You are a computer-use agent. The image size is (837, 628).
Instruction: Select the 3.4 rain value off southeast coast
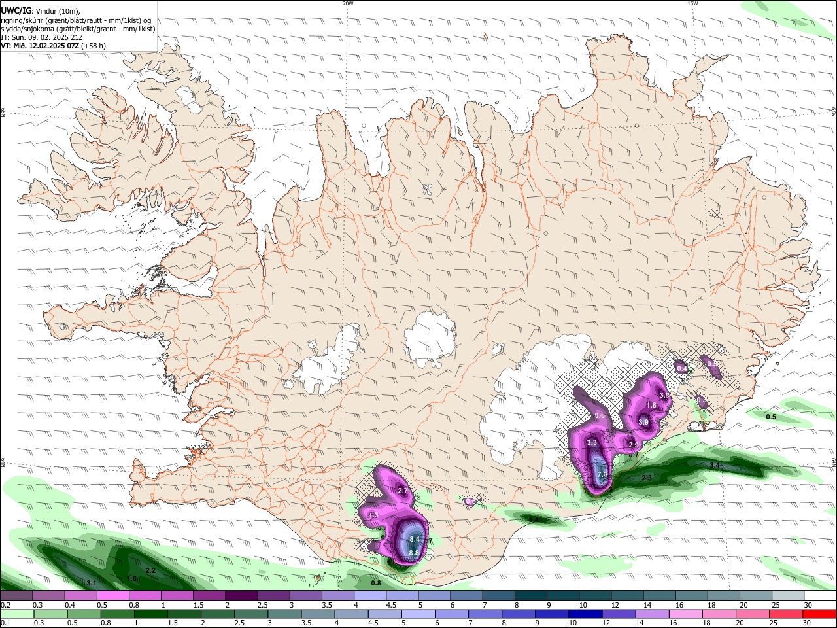tap(715, 465)
